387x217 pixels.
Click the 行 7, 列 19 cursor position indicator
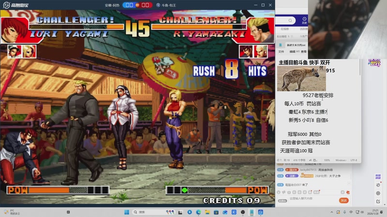[283, 160]
